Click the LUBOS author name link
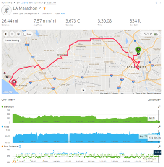This screenshot has width=164, height=167. point(24,3)
